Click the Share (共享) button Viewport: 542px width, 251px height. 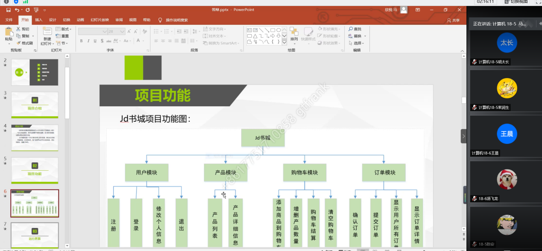pyautogui.click(x=453, y=20)
